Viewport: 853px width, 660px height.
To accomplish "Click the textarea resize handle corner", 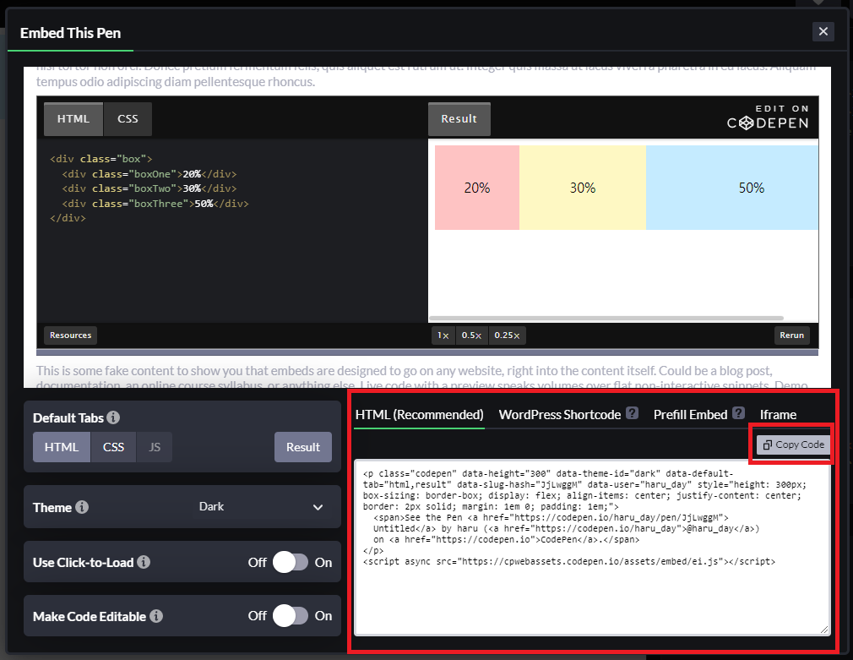I will 824,630.
